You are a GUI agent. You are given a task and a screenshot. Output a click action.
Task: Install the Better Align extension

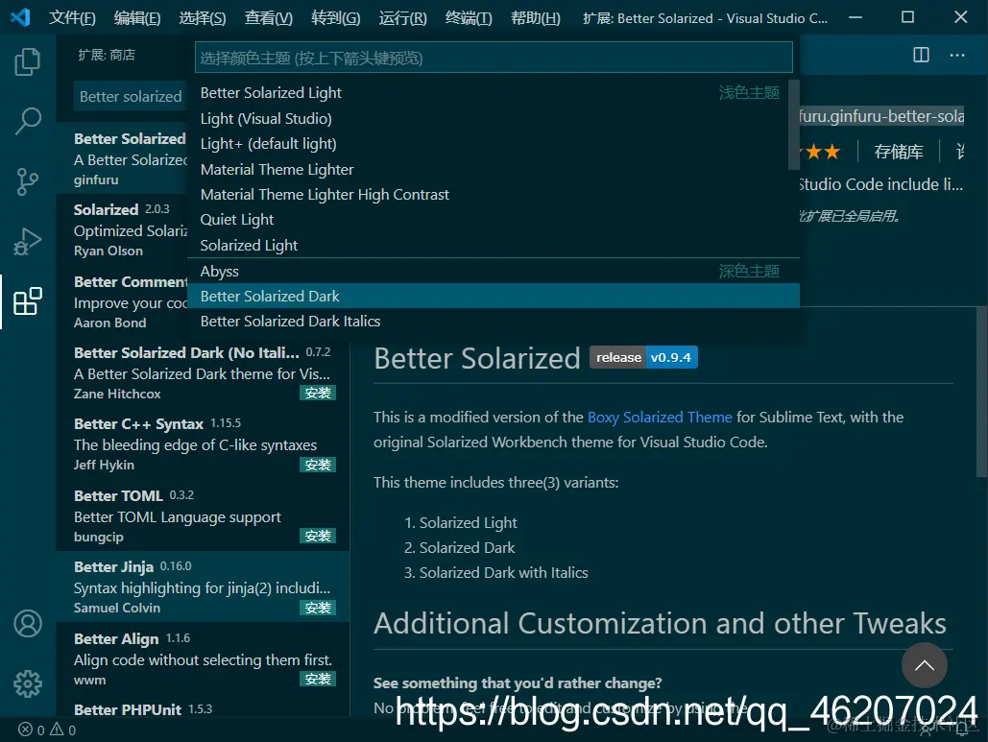coord(318,679)
